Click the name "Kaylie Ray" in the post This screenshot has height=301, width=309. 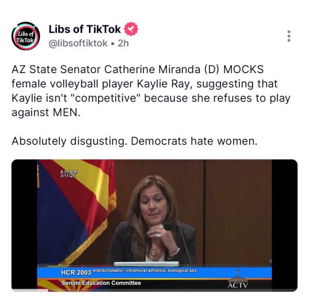pos(164,84)
